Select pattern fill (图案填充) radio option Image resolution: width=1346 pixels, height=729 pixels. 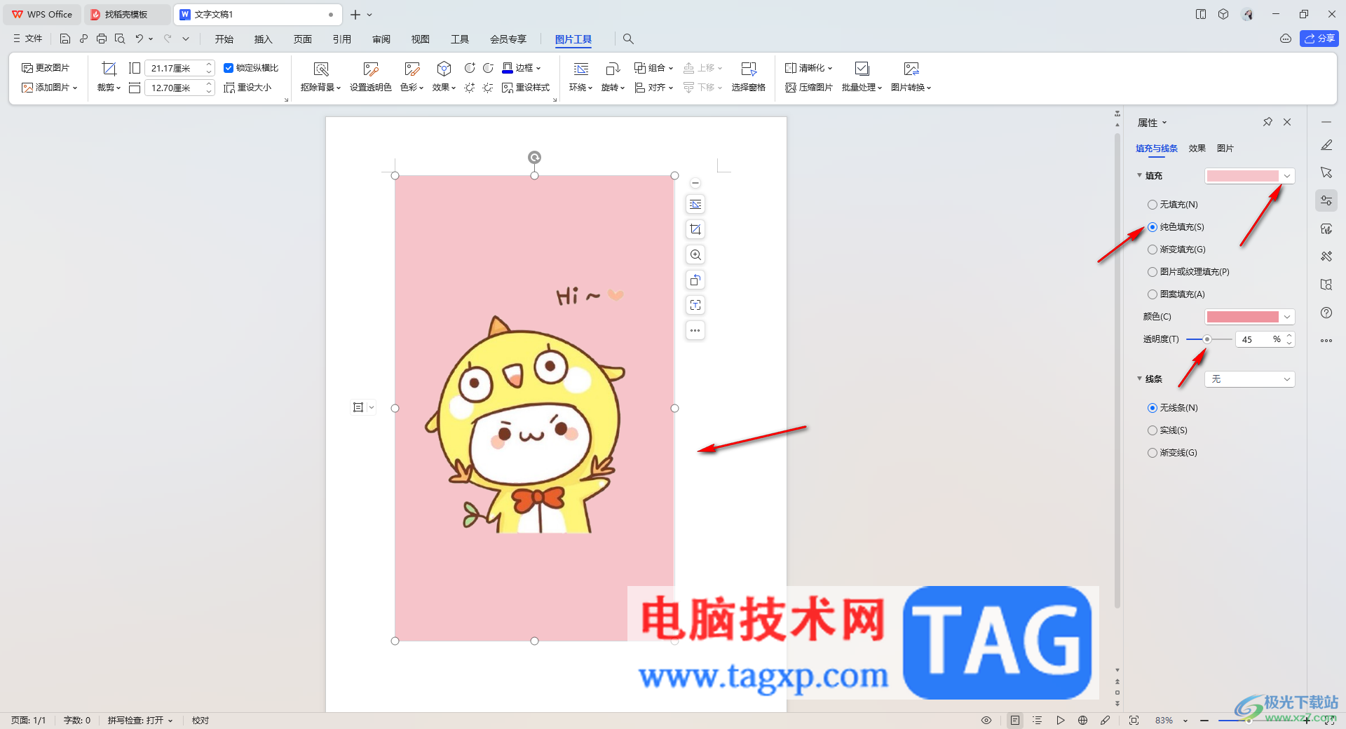[1153, 294]
